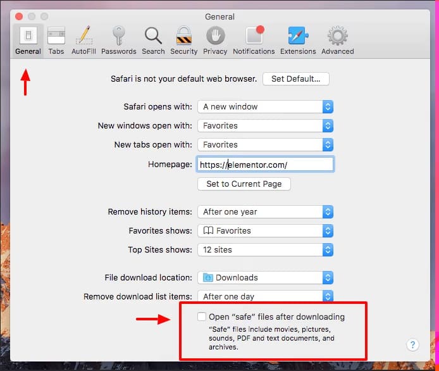The width and height of the screenshot is (439, 371).
Task: Click the Set to Current Page button
Action: point(244,184)
